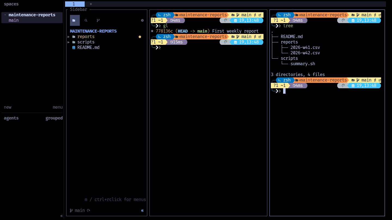392x220 pixels.
Task: Collapse the spaces panel with the double chevron
Action: point(62,216)
